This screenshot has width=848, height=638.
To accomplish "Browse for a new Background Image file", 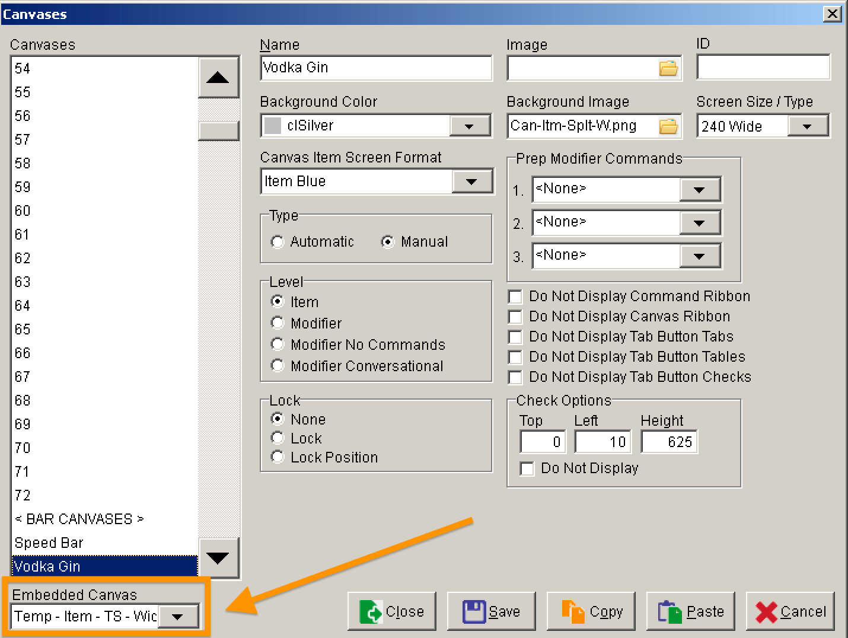I will click(668, 126).
